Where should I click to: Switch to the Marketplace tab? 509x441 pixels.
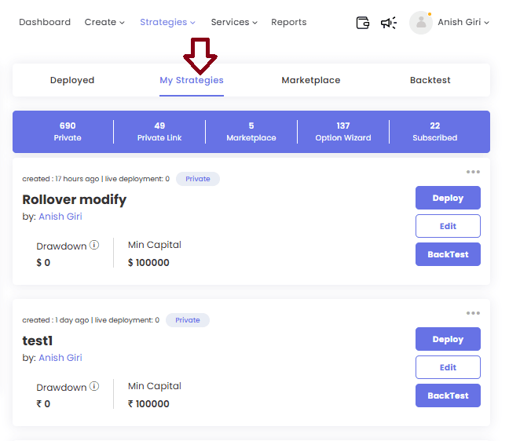pos(311,80)
